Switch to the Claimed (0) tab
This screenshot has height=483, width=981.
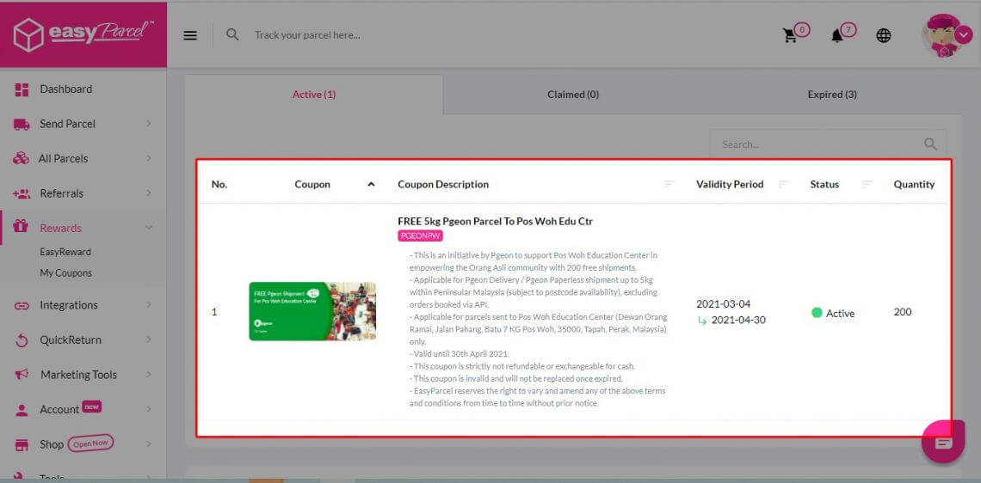[x=572, y=95]
